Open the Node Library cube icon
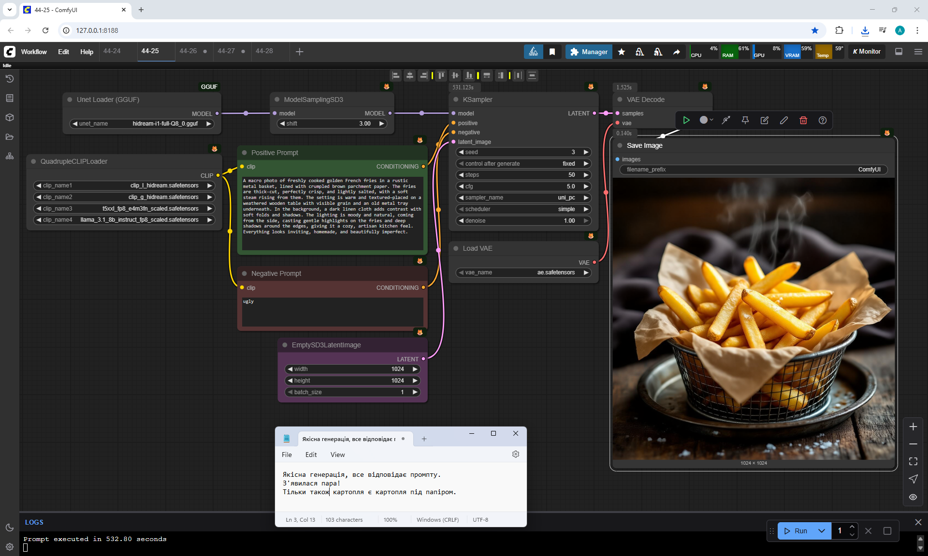This screenshot has width=928, height=556. point(9,117)
